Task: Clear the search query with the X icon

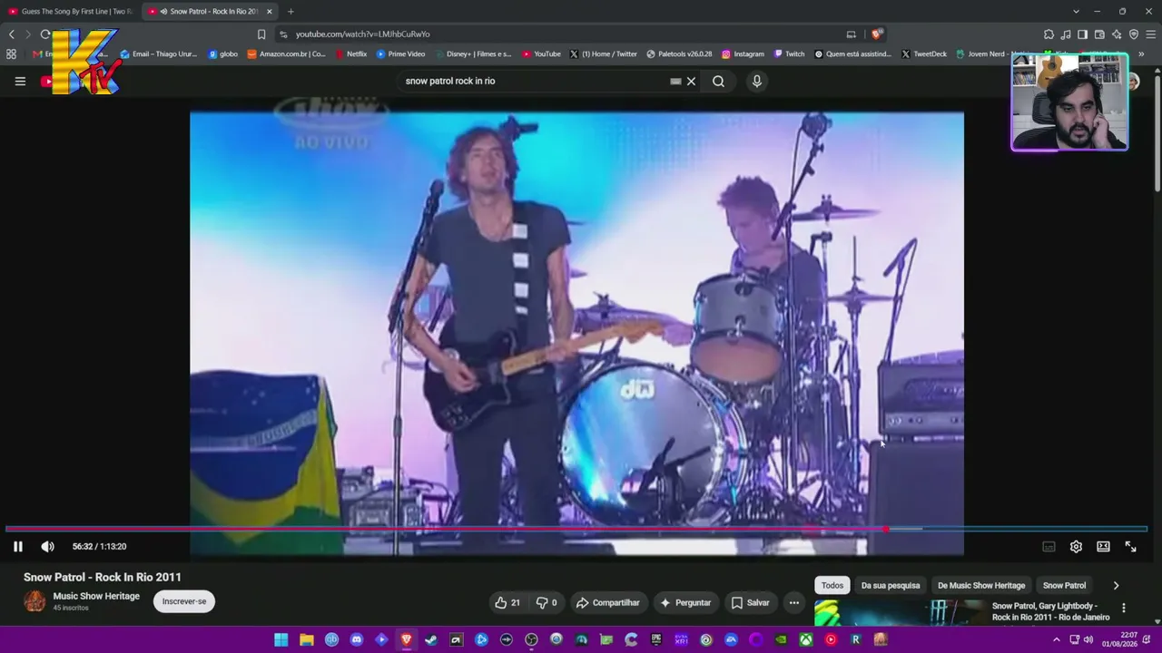Action: [691, 81]
